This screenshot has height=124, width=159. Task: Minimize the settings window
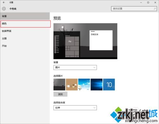[141, 3]
